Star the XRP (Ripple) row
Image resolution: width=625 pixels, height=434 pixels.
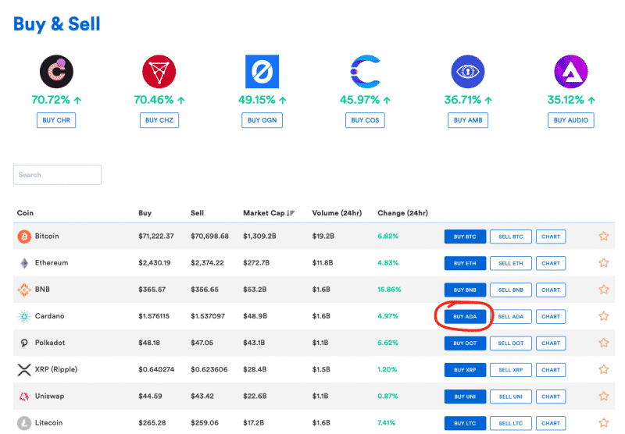pos(603,369)
